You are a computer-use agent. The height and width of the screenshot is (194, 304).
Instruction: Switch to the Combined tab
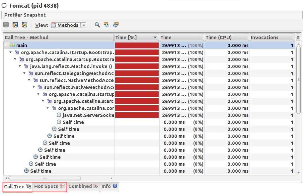[x=83, y=186]
